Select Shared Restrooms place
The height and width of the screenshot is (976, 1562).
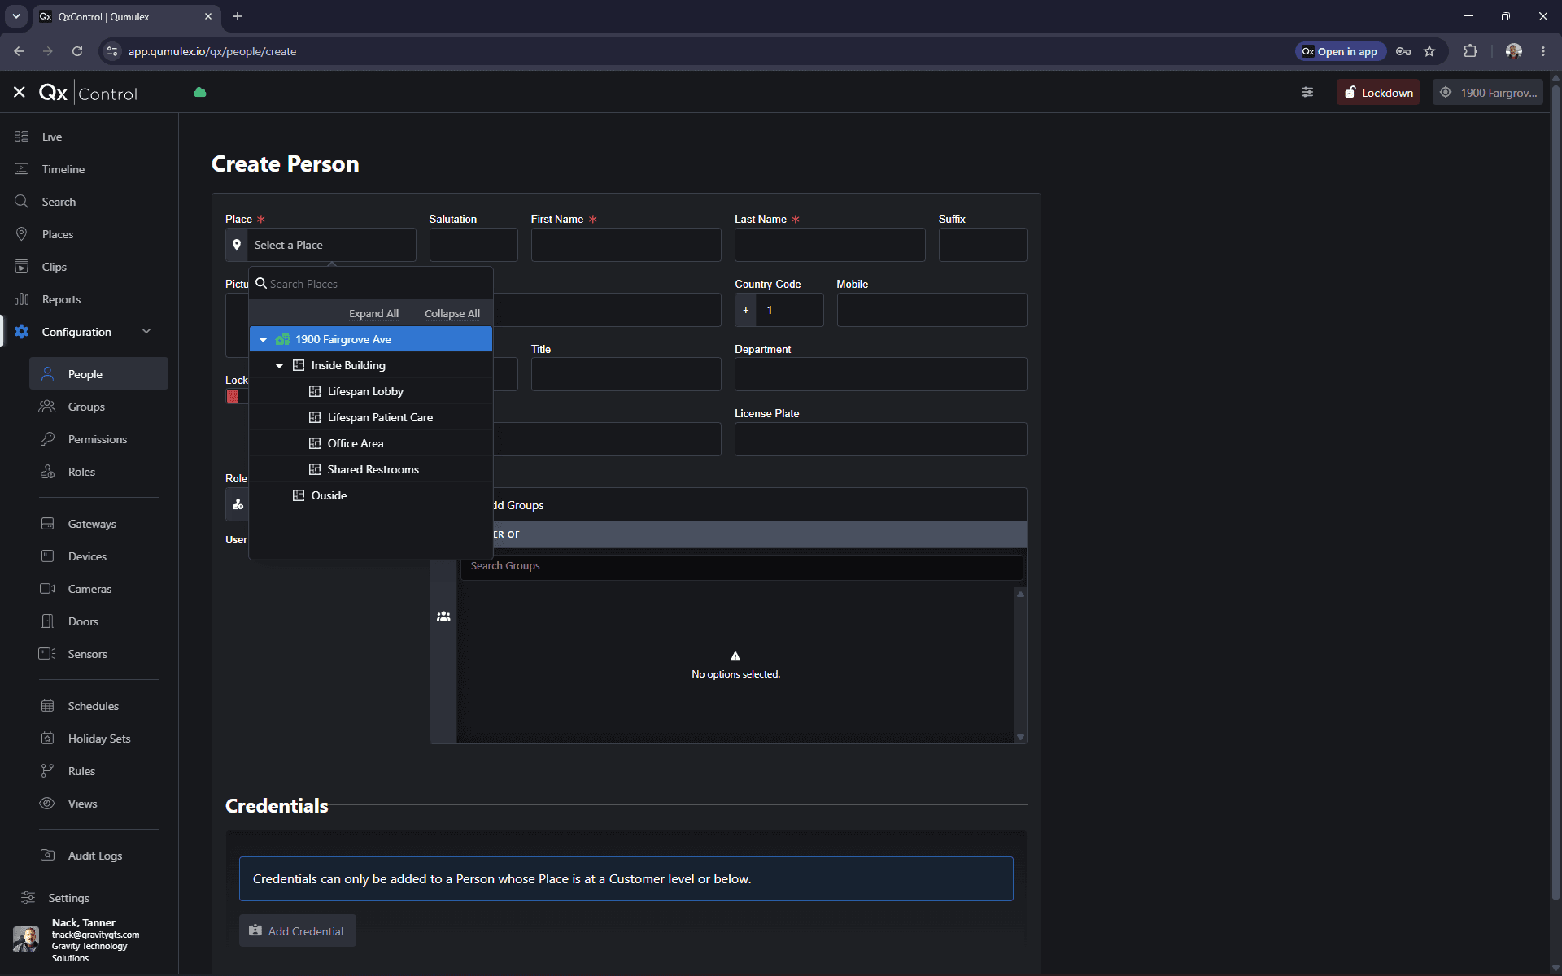coord(371,469)
